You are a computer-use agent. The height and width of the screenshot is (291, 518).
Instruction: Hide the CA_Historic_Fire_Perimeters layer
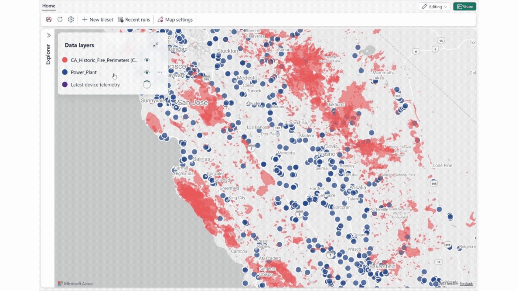[x=147, y=60]
